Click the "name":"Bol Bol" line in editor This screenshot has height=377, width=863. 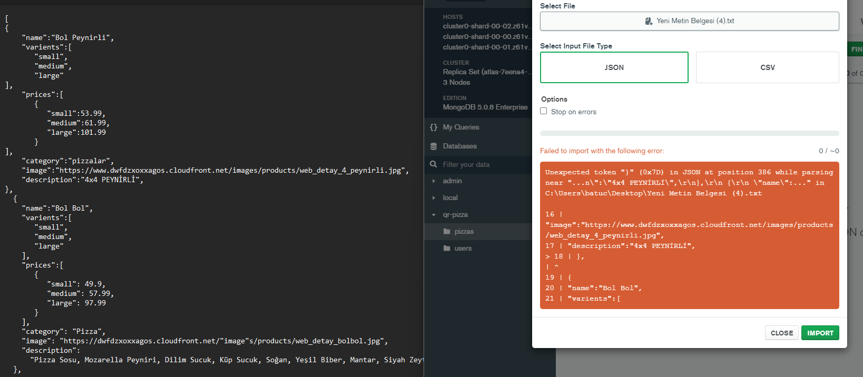point(57,208)
